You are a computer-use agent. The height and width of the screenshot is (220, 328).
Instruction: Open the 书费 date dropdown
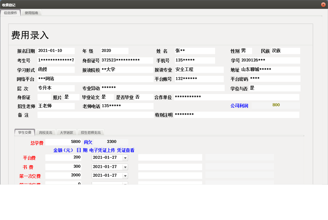point(125,167)
